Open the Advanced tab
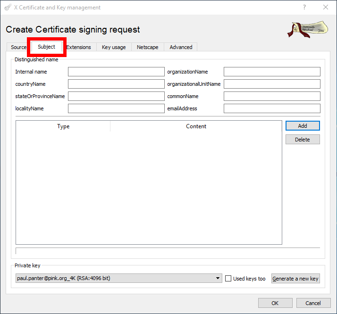The width and height of the screenshot is (337, 314). [181, 47]
